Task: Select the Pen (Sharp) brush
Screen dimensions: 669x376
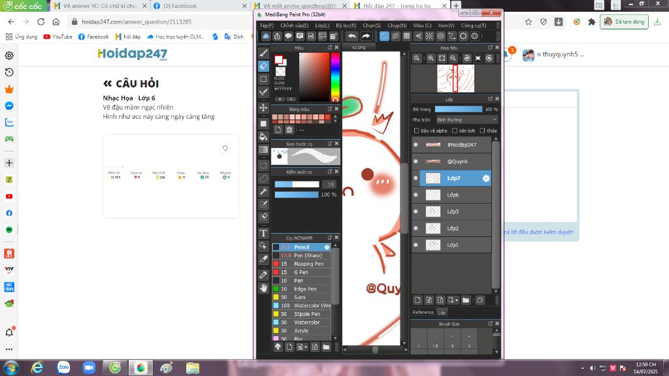Action: tap(301, 255)
